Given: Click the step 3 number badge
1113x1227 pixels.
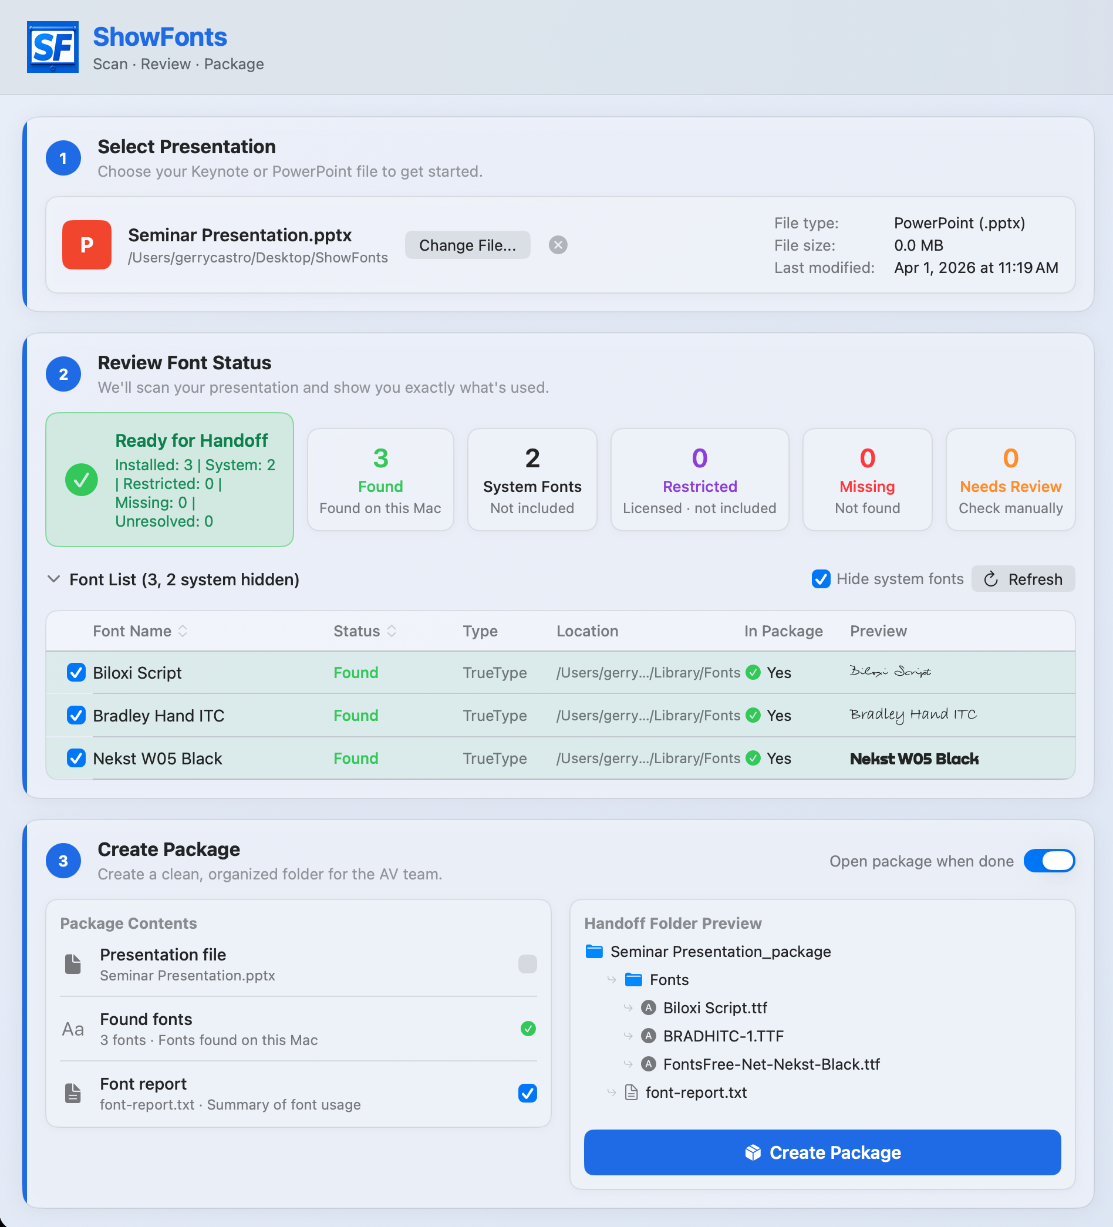Looking at the screenshot, I should click(x=63, y=861).
